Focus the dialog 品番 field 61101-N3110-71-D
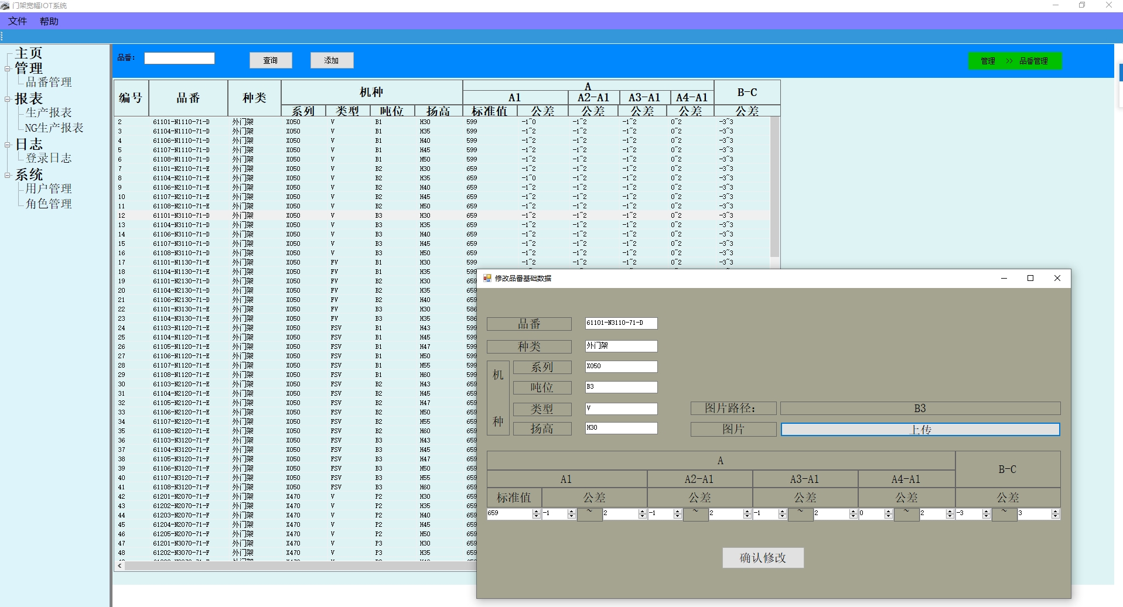The width and height of the screenshot is (1123, 607). click(621, 323)
